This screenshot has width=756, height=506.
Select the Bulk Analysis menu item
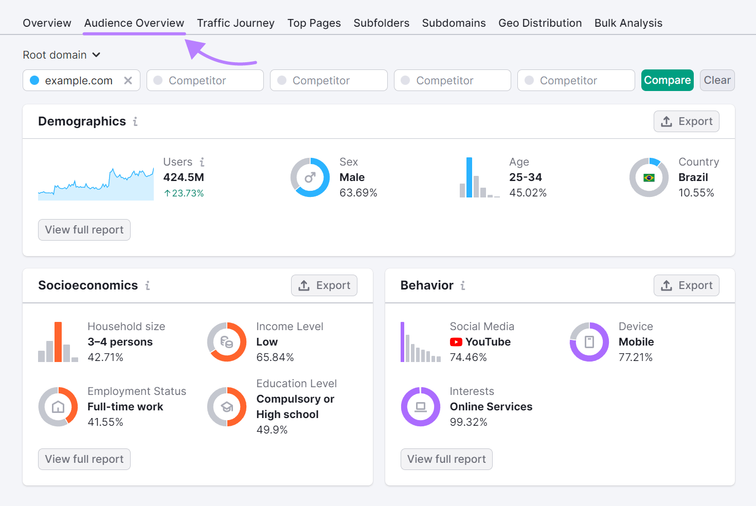(x=628, y=23)
